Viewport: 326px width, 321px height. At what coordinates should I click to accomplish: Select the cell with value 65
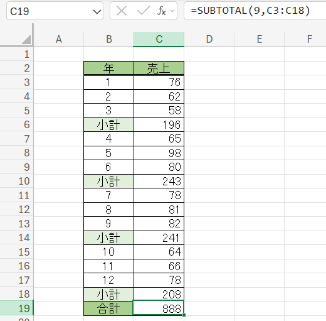(x=159, y=139)
